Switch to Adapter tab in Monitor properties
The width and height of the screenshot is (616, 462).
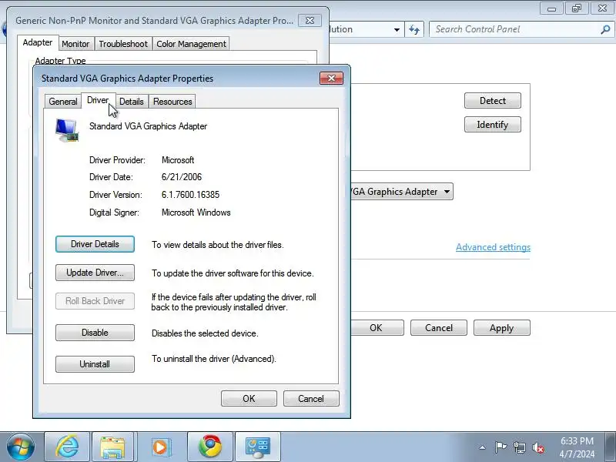[x=38, y=42]
